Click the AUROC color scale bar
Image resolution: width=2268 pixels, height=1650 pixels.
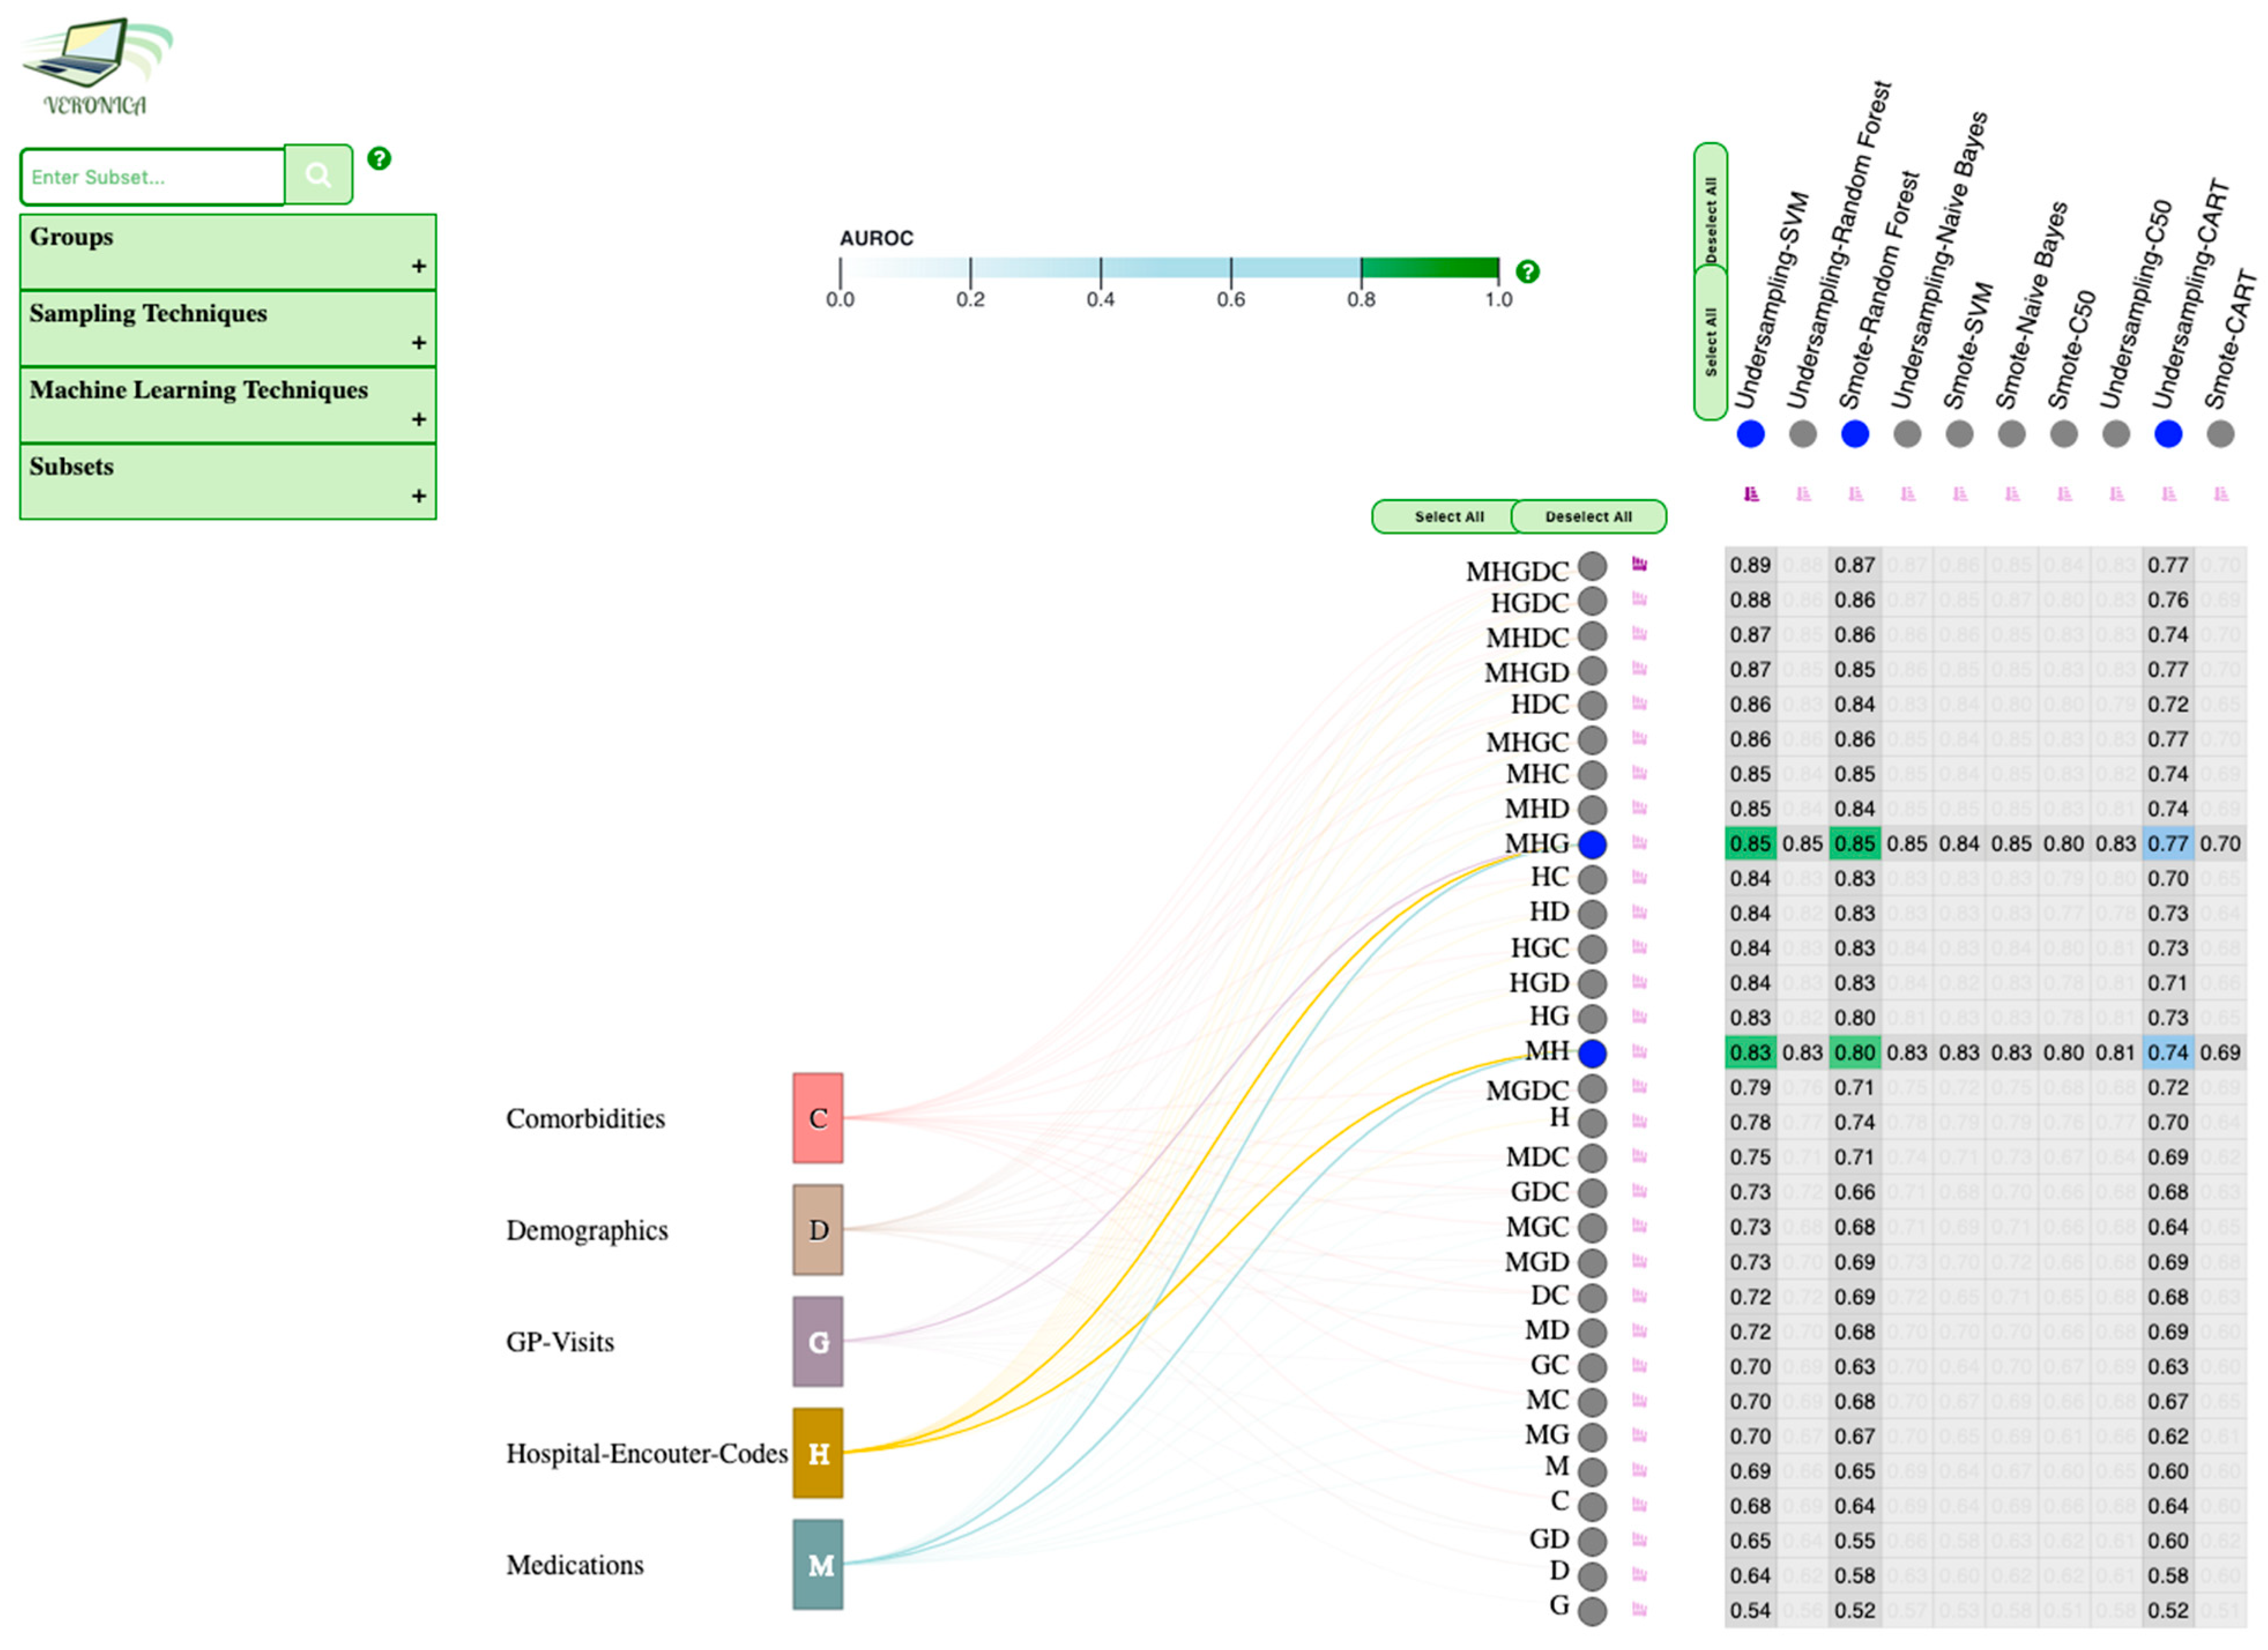(x=1168, y=268)
